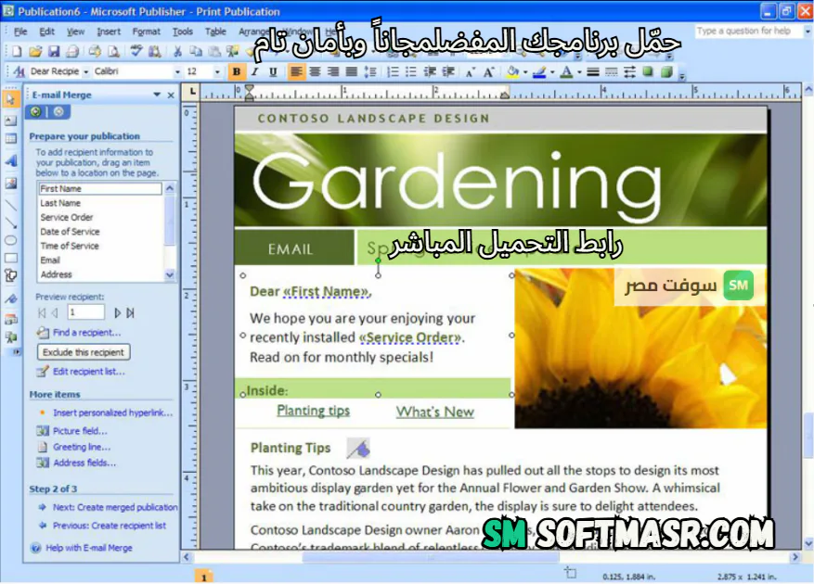The height and width of the screenshot is (584, 814).
Task: Run spell check from the toolbar
Action: 136,51
